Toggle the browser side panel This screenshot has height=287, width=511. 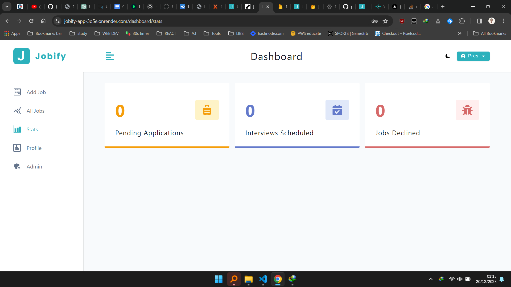480,21
